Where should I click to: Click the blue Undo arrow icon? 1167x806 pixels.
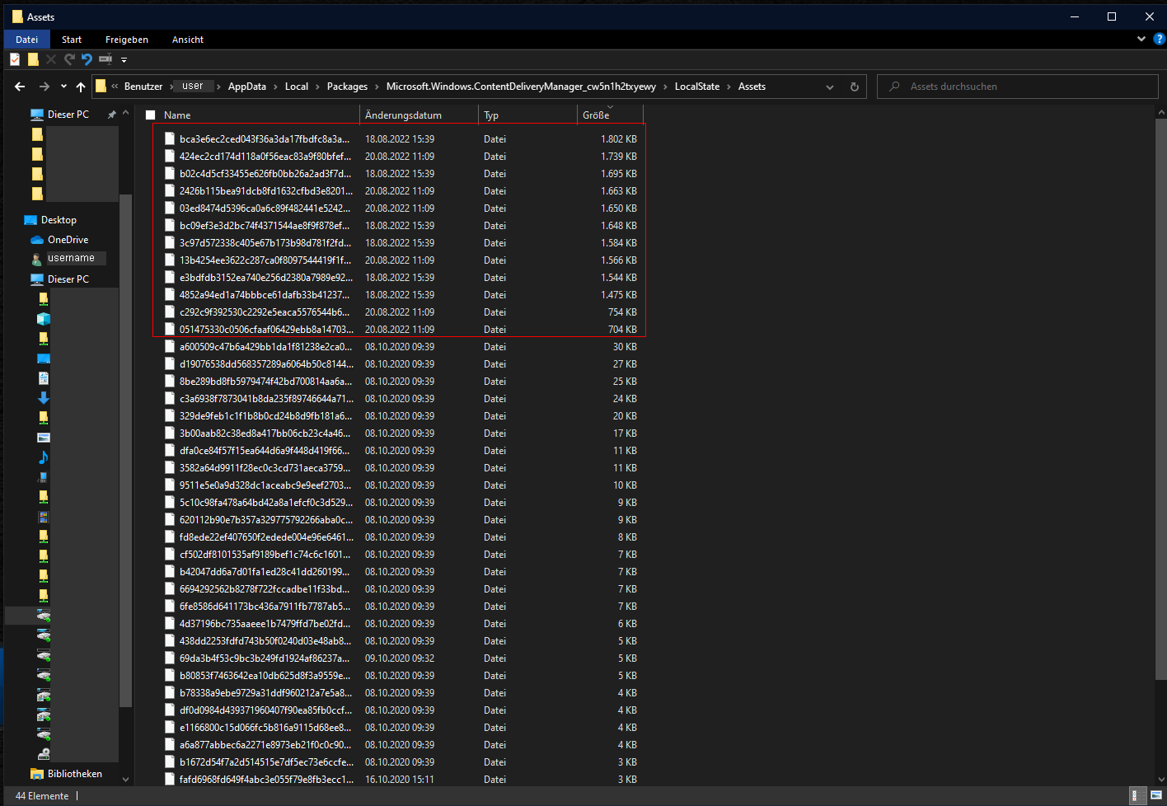pos(87,59)
